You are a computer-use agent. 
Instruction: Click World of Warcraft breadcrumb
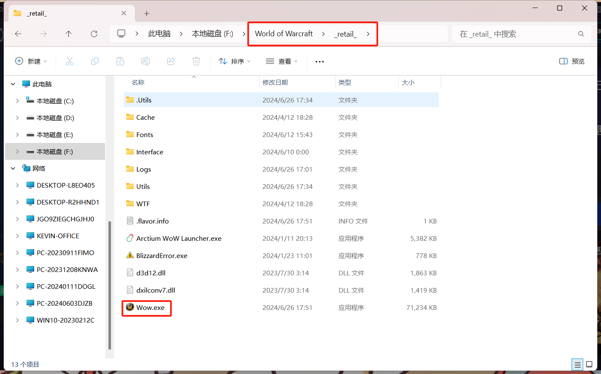[284, 34]
